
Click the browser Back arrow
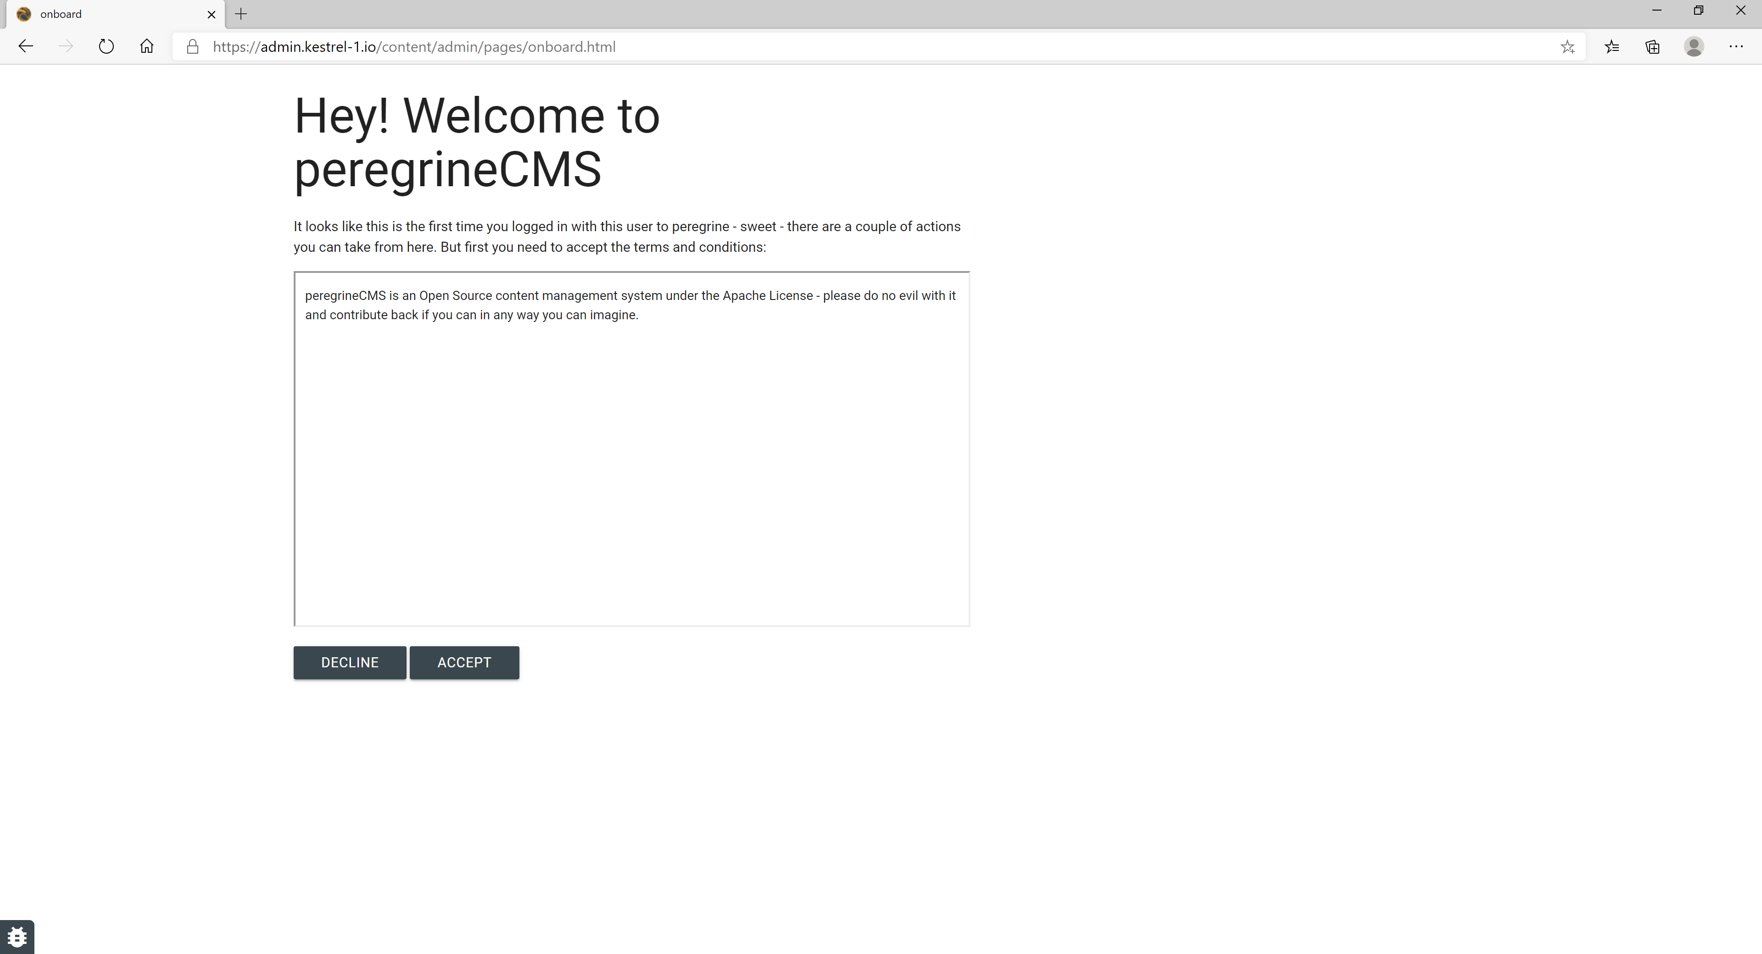click(x=25, y=46)
